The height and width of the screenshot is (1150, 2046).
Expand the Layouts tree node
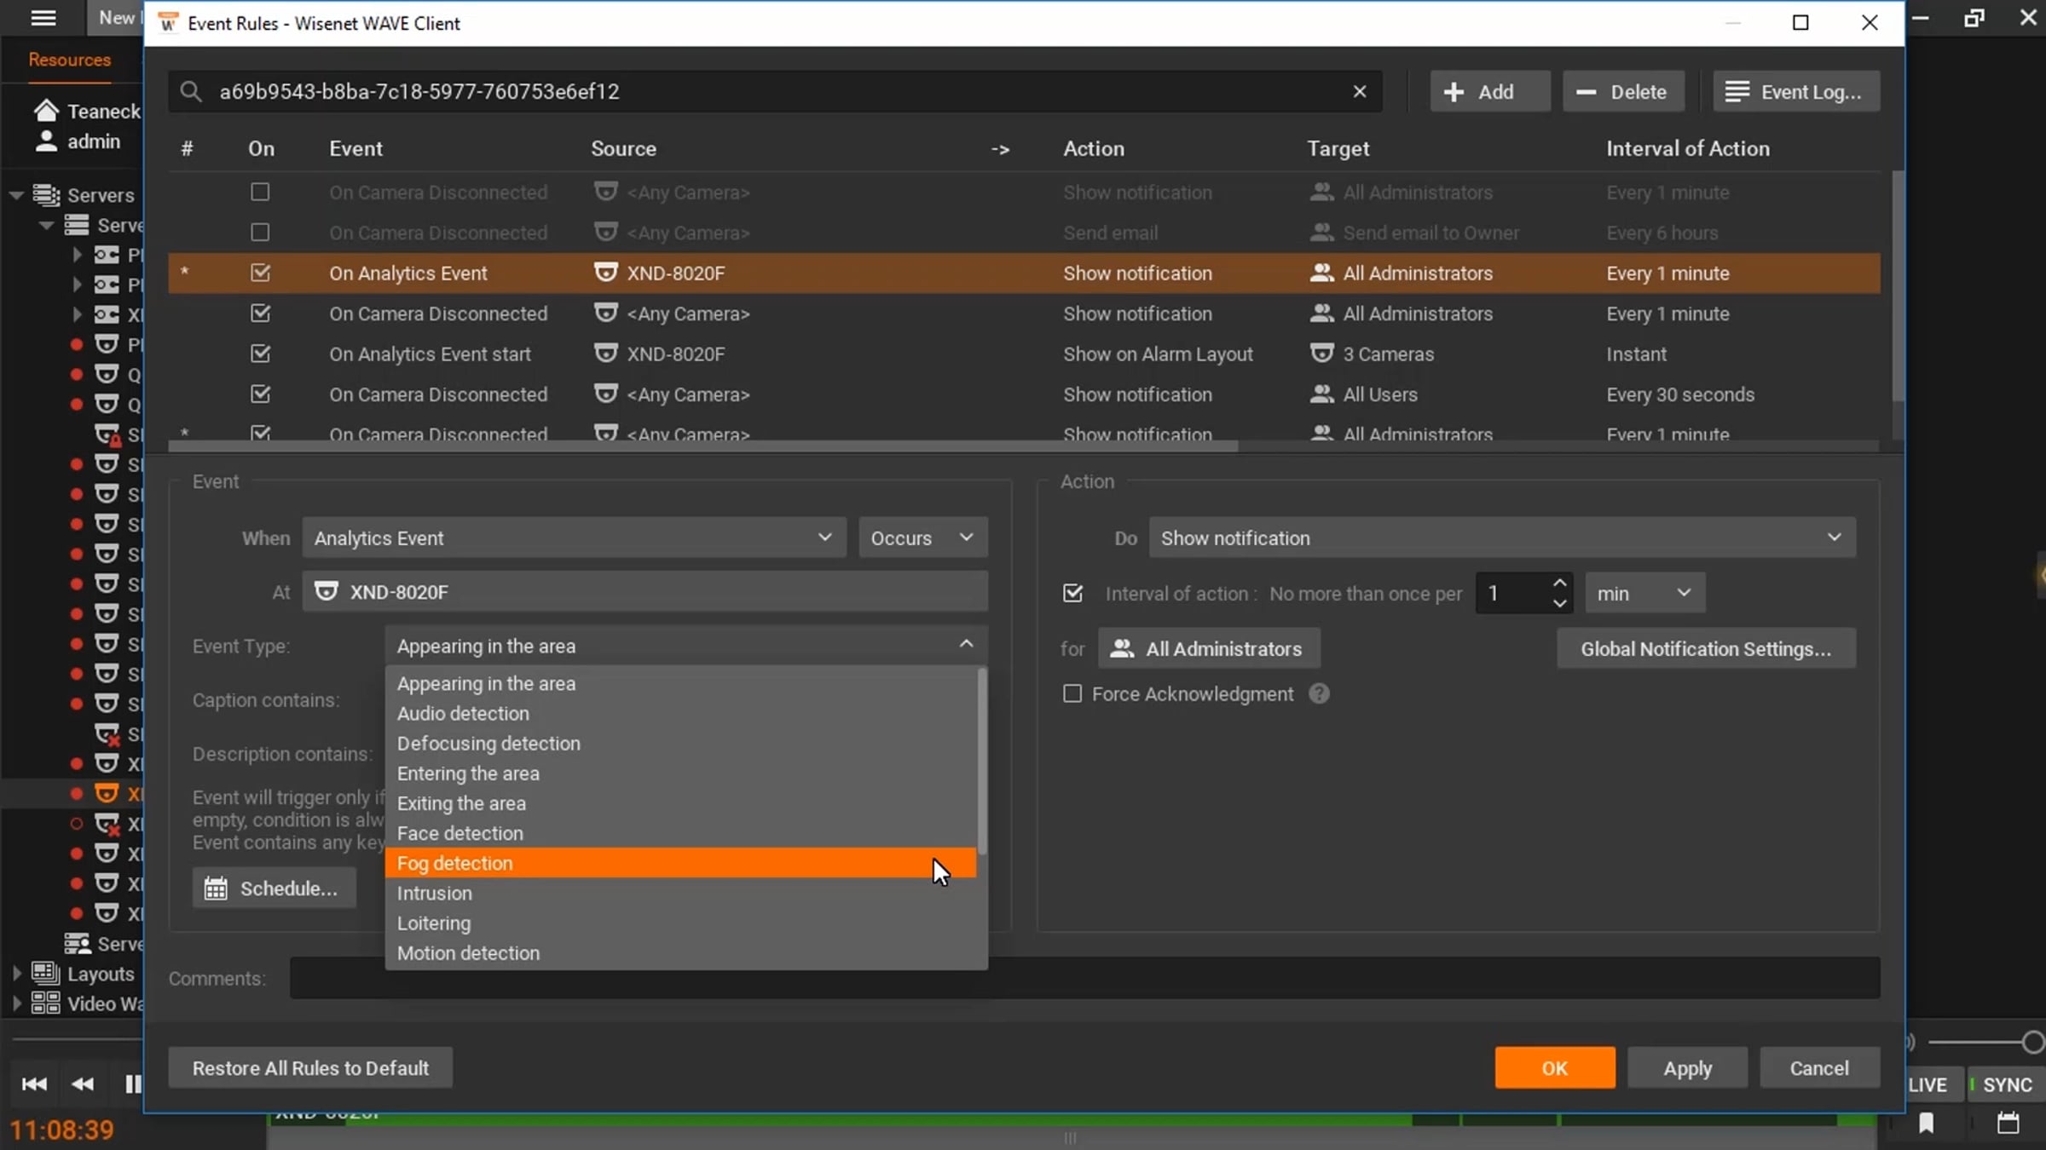16,973
